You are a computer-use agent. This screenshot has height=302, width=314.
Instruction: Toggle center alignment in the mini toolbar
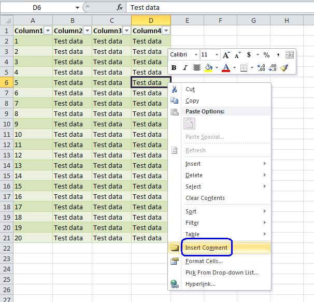197,67
